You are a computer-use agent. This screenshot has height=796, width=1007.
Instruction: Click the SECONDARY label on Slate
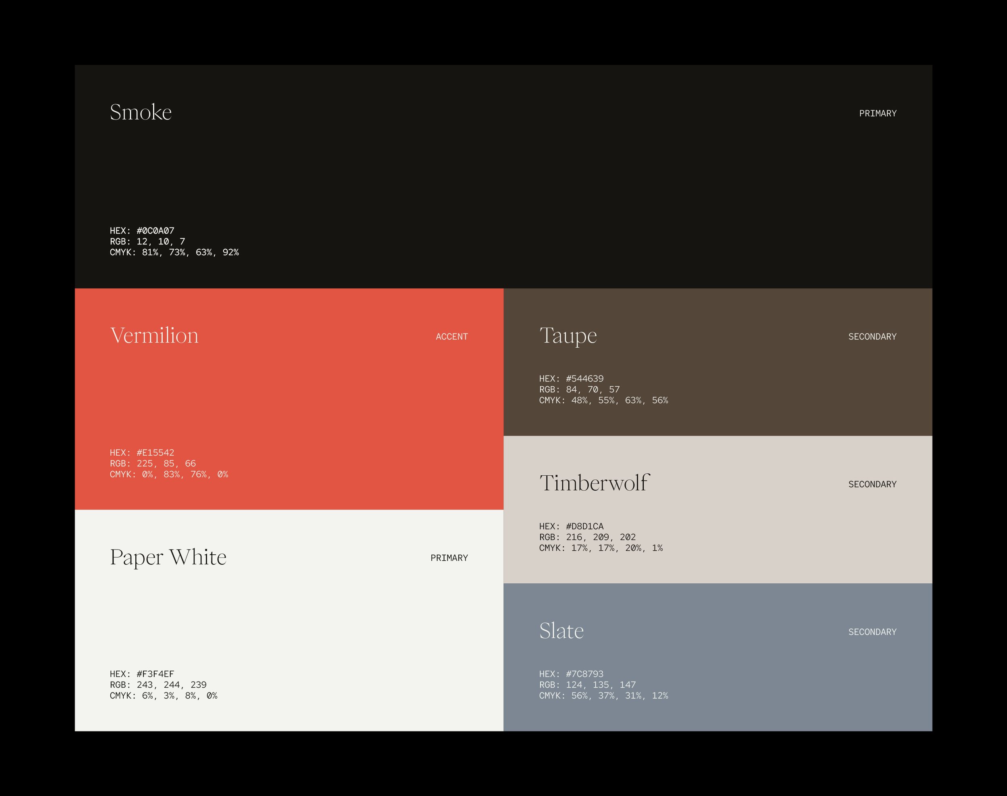pyautogui.click(x=872, y=632)
